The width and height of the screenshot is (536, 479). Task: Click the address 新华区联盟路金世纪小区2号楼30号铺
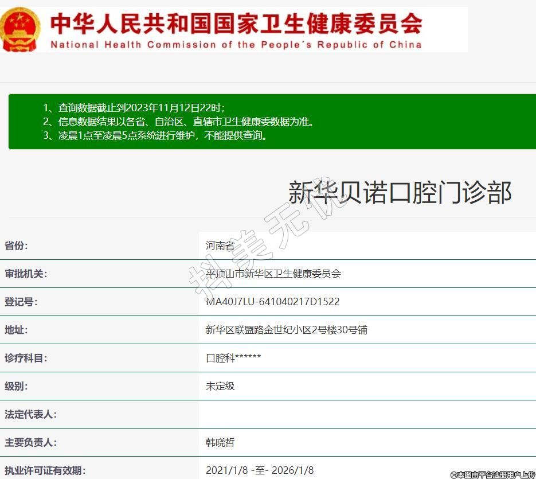point(287,330)
